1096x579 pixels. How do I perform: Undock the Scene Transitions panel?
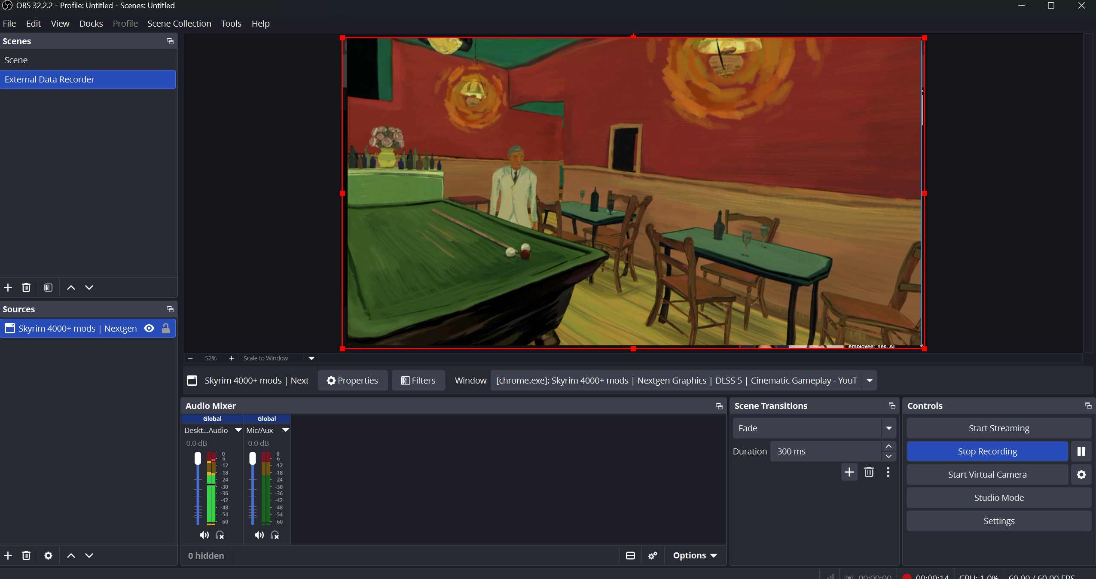coord(892,406)
